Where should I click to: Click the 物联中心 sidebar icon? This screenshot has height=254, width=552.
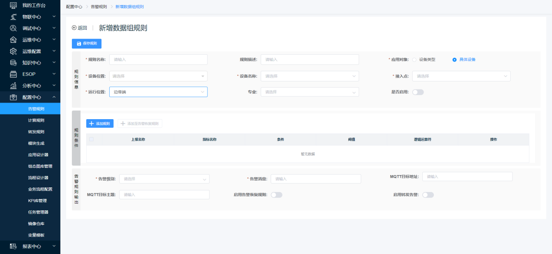click(13, 17)
